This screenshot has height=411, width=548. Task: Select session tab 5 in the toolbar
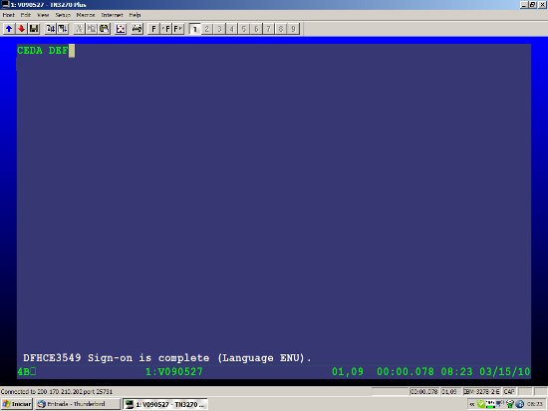(x=244, y=29)
